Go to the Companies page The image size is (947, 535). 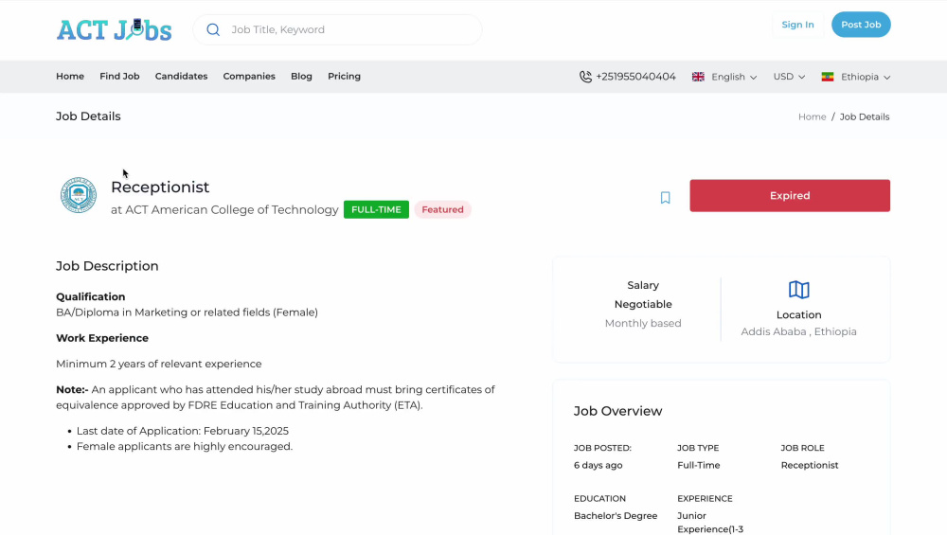pos(249,76)
